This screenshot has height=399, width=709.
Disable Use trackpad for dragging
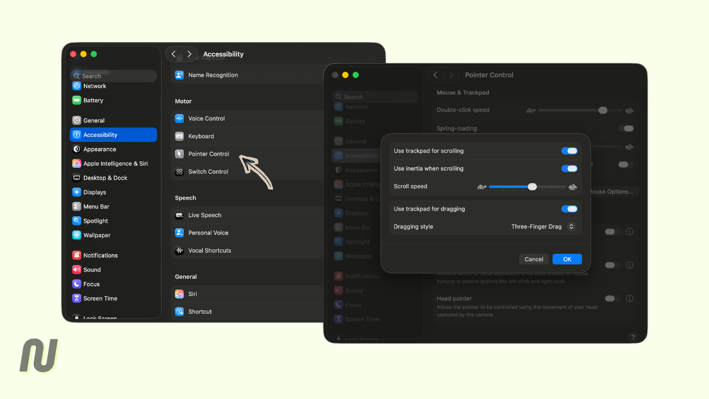point(569,208)
